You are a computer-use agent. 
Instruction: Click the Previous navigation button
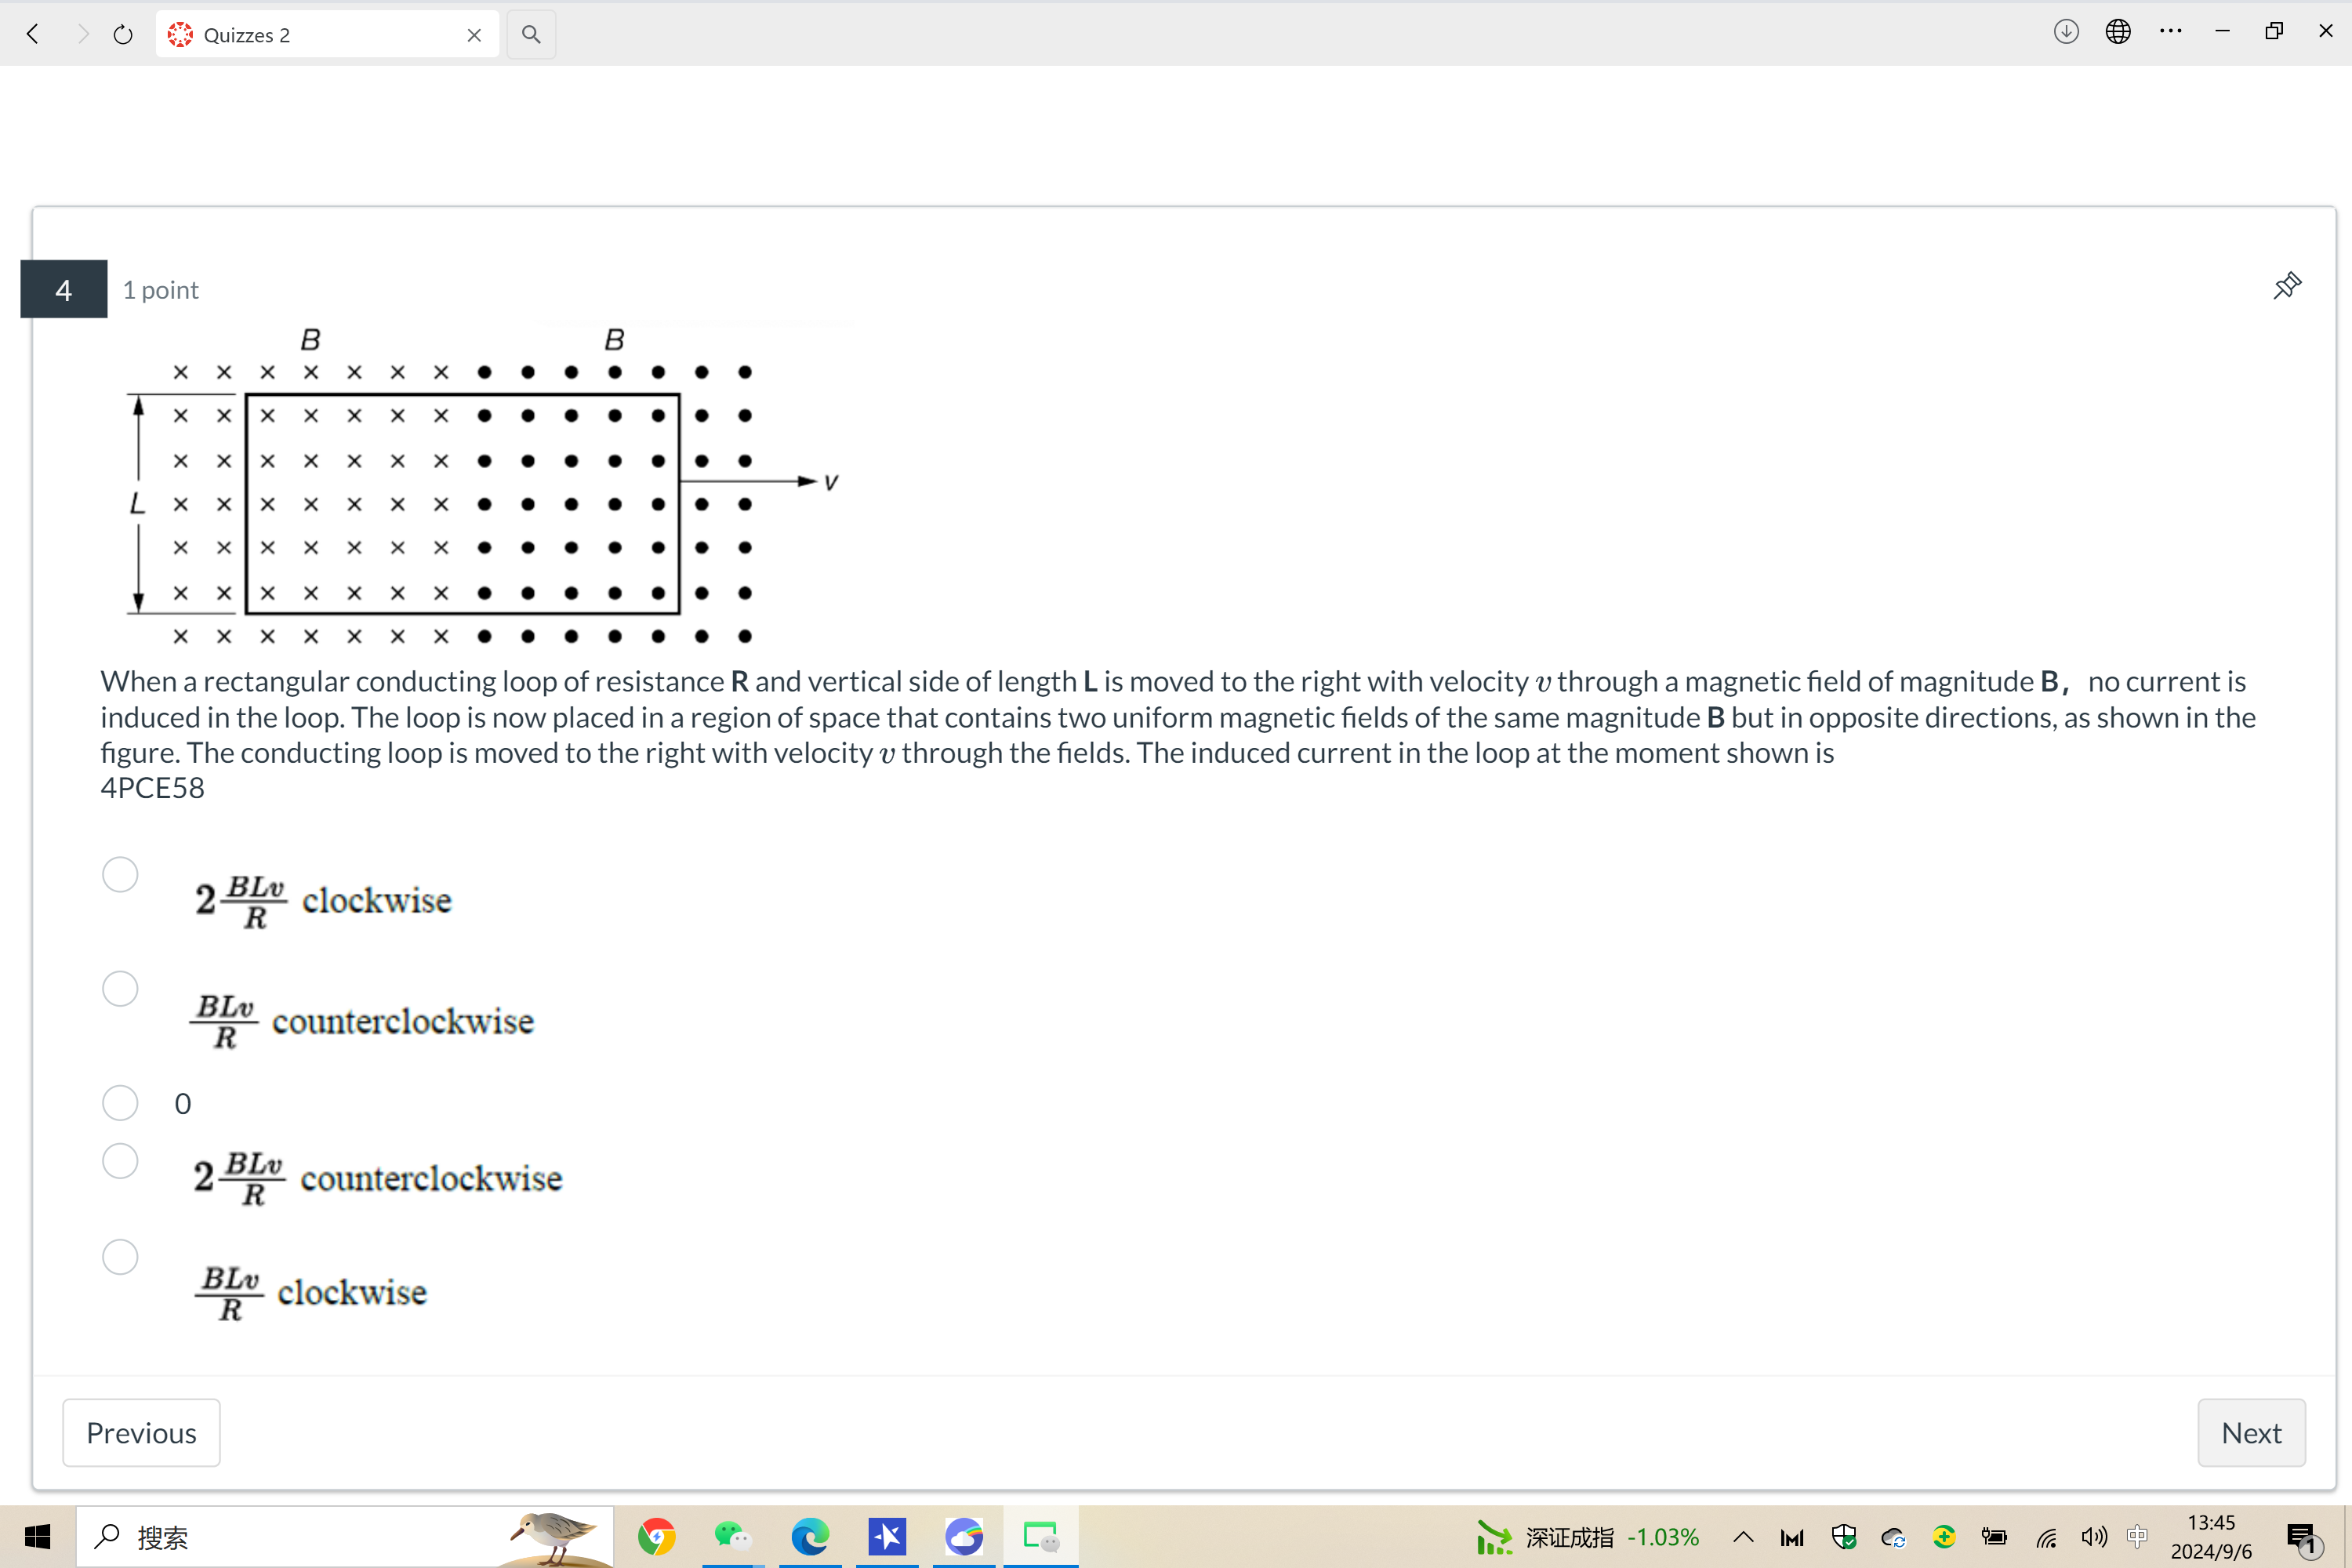tap(142, 1432)
